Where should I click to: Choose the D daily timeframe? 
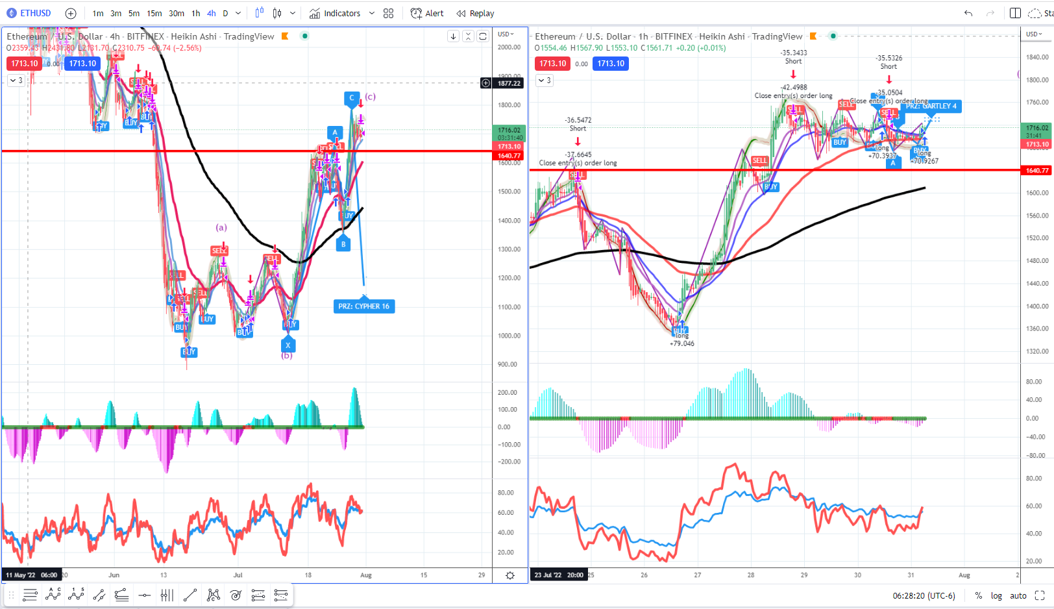[x=226, y=13]
